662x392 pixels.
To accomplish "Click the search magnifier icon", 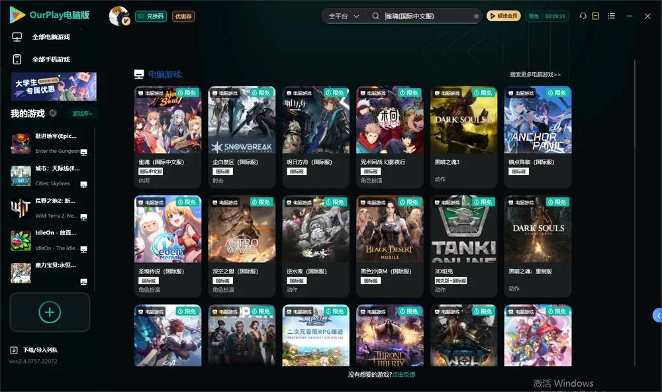I will pyautogui.click(x=375, y=16).
